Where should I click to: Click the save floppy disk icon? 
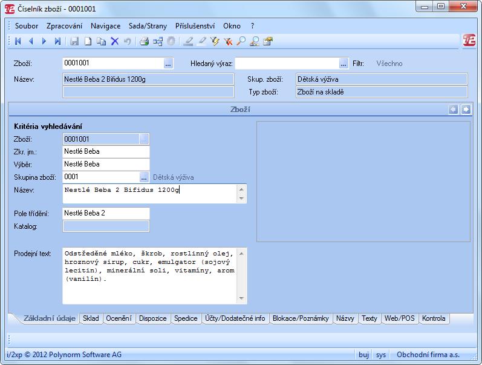pyautogui.click(x=74, y=41)
